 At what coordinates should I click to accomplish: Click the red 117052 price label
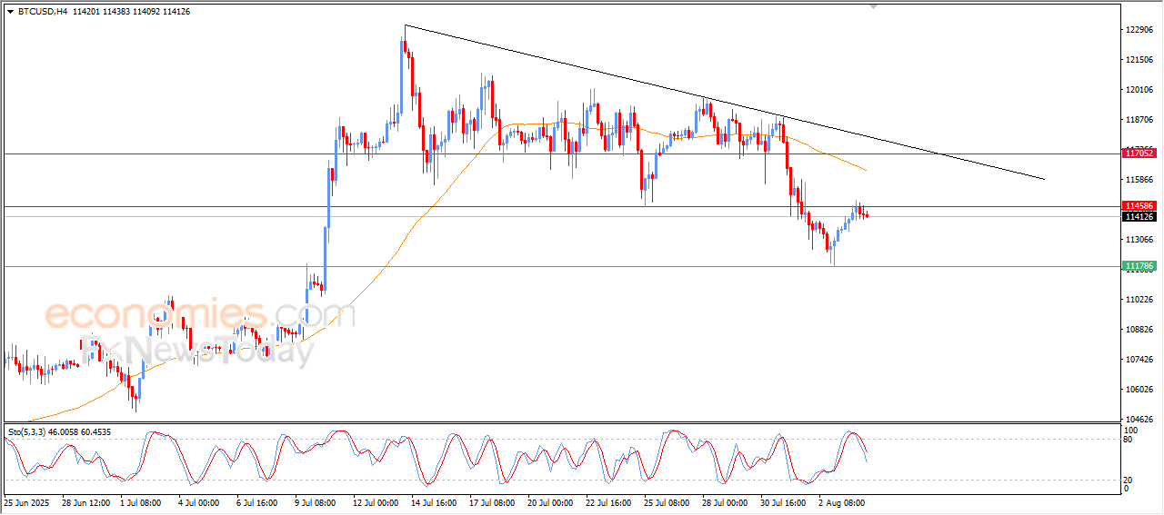click(1140, 154)
